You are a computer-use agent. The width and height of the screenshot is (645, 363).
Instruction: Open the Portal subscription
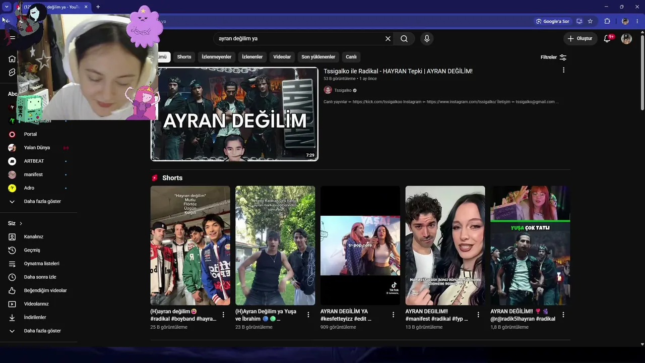[38, 134]
